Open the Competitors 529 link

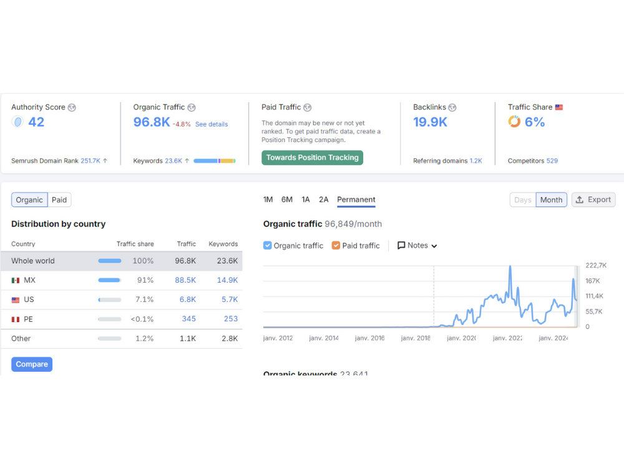click(552, 161)
